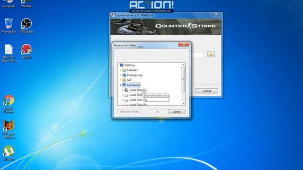Click the Counter-Strike title bar icon
303x170 pixels.
tap(112, 15)
